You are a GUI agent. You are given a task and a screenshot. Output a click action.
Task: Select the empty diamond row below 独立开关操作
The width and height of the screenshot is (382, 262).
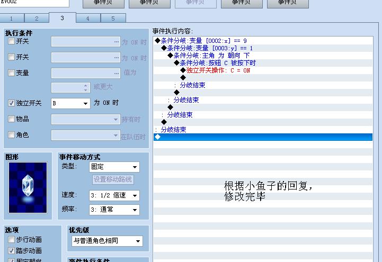[263, 78]
